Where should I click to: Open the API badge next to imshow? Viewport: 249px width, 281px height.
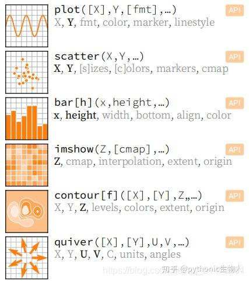click(x=234, y=150)
